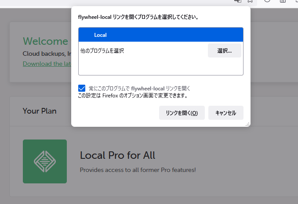Click the キャンセル button

tap(226, 113)
